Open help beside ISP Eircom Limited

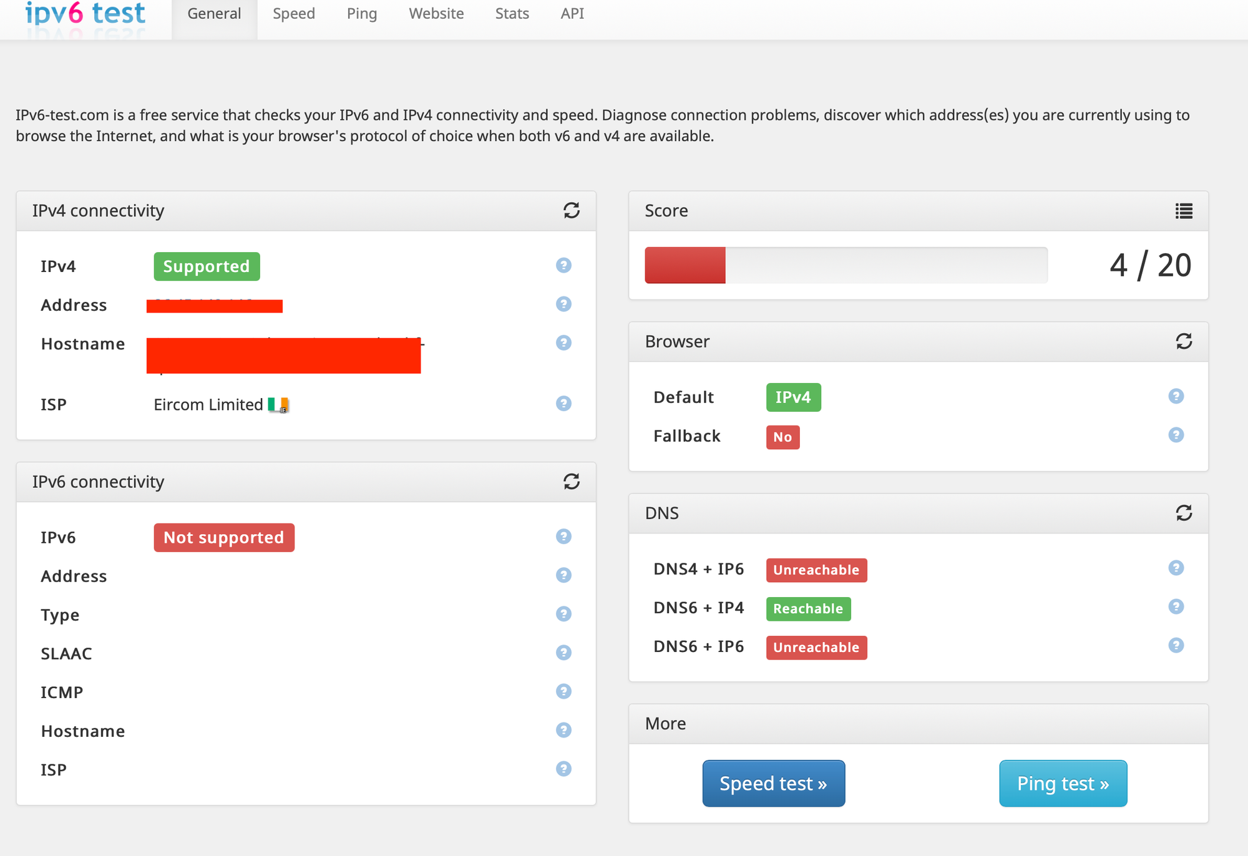563,404
